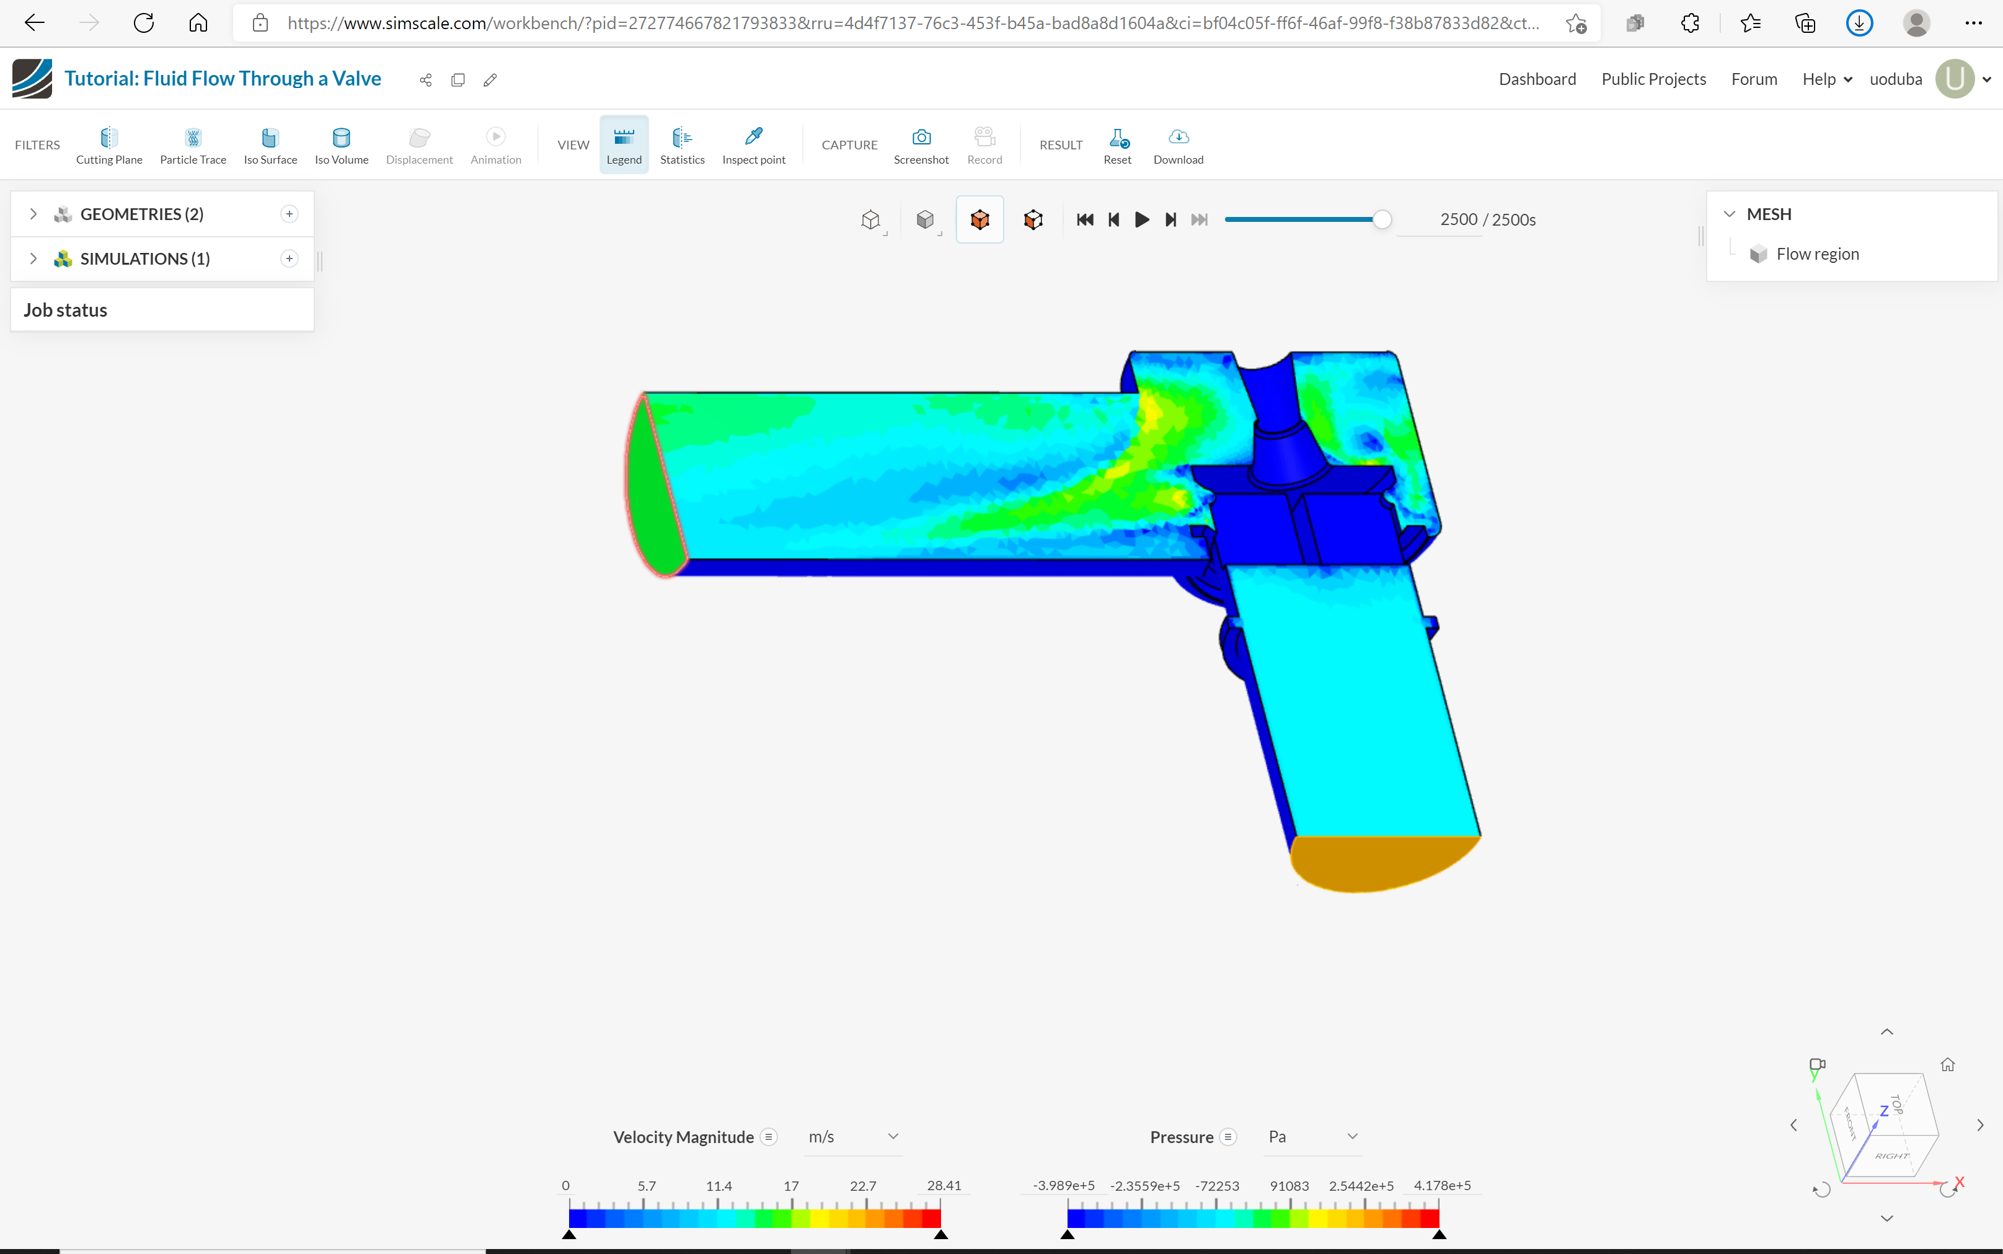Open the Forum page

coord(1753,78)
